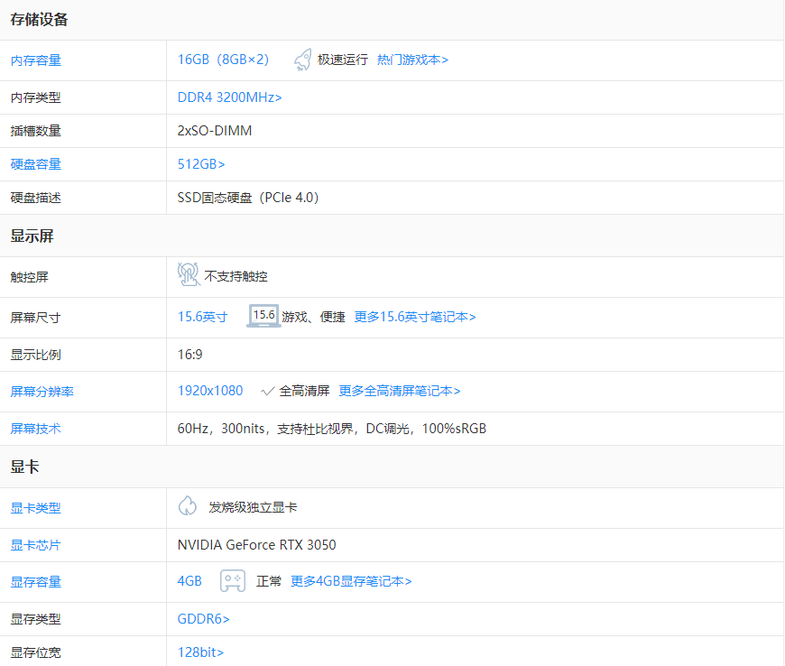
Task: Click the 1920x1080 resolution link
Action: pos(208,390)
